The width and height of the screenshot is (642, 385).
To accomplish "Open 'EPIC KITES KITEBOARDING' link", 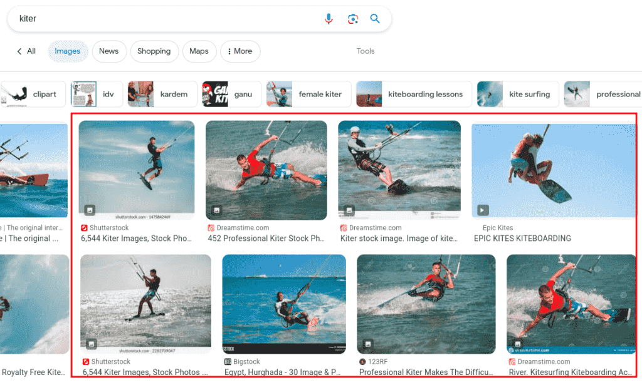I will (x=522, y=239).
